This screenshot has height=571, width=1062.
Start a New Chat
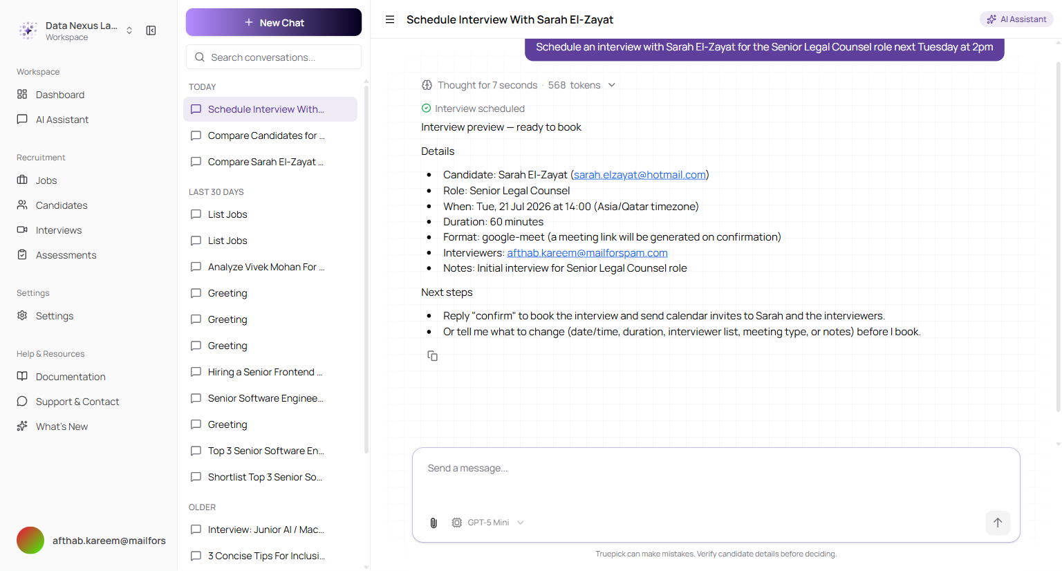point(274,22)
